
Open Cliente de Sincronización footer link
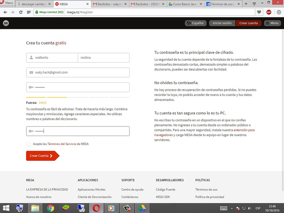[x=95, y=197]
